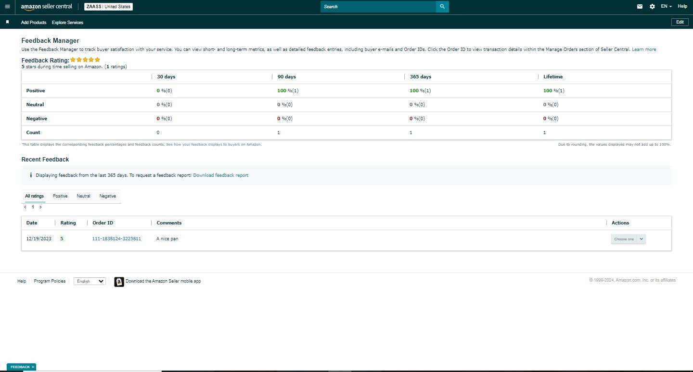The image size is (693, 372).
Task: Click the Amazon Seller app icon
Action: point(119,282)
